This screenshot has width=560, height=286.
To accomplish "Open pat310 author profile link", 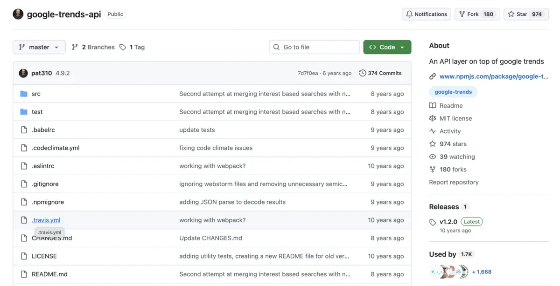I will (x=42, y=73).
